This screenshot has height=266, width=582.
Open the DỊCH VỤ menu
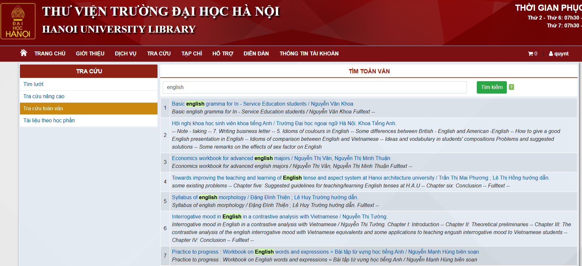tap(125, 53)
